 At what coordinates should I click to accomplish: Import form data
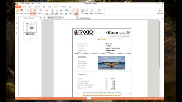pyautogui.click(x=87, y=12)
